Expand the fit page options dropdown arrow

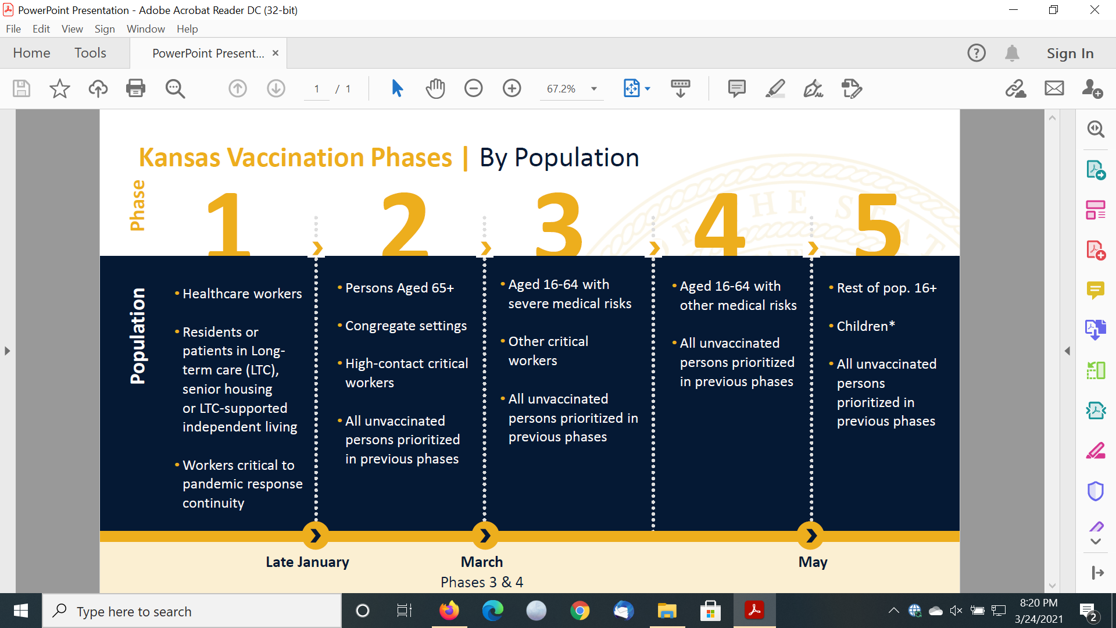648,89
